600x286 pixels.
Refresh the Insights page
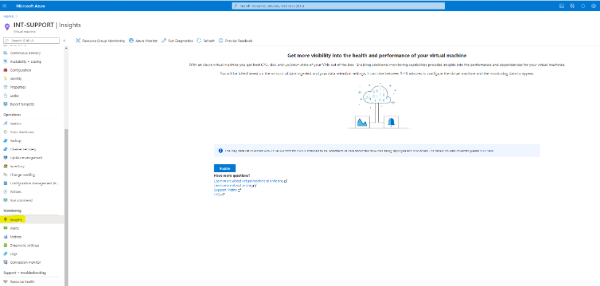click(206, 41)
